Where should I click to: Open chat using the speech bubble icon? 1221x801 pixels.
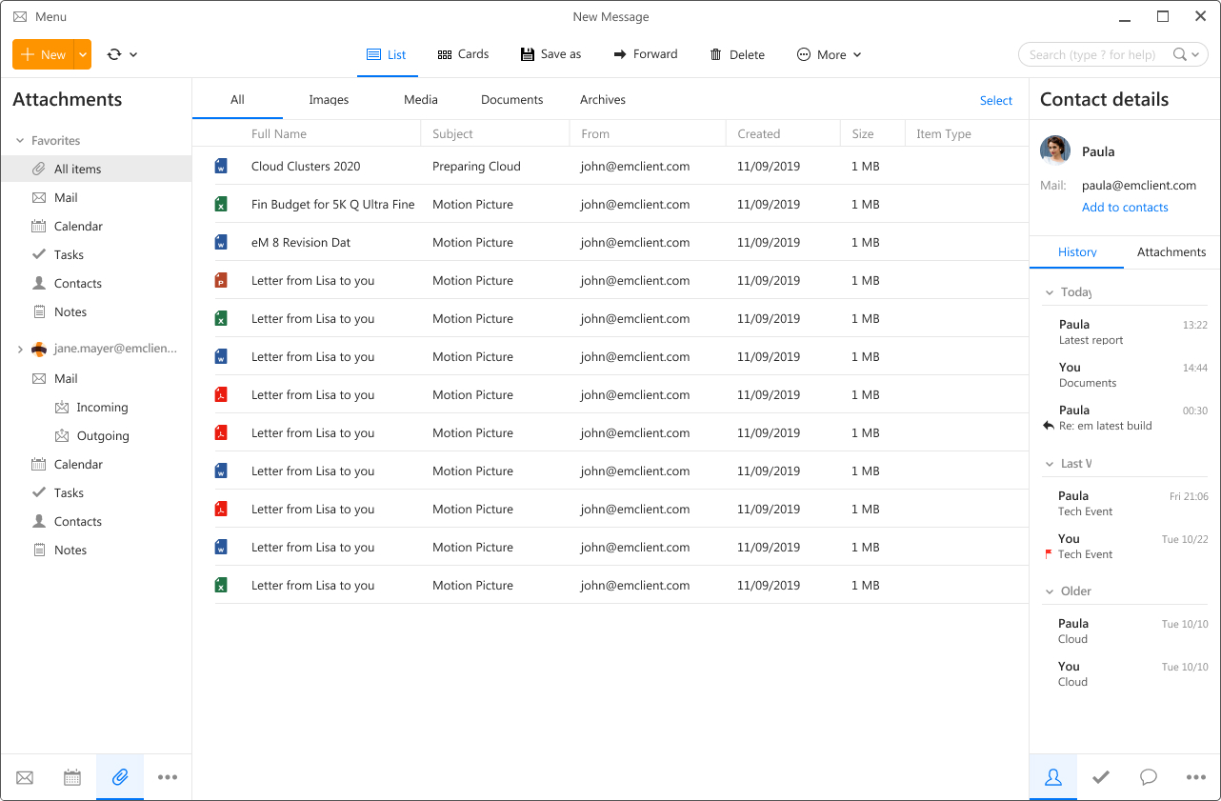pyautogui.click(x=1148, y=777)
